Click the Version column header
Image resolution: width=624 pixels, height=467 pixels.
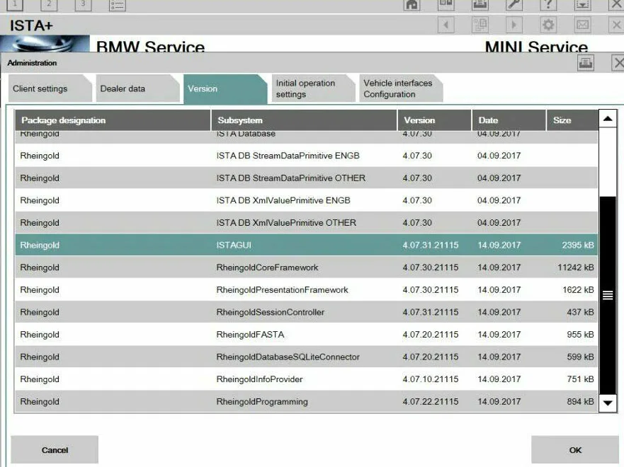point(434,120)
